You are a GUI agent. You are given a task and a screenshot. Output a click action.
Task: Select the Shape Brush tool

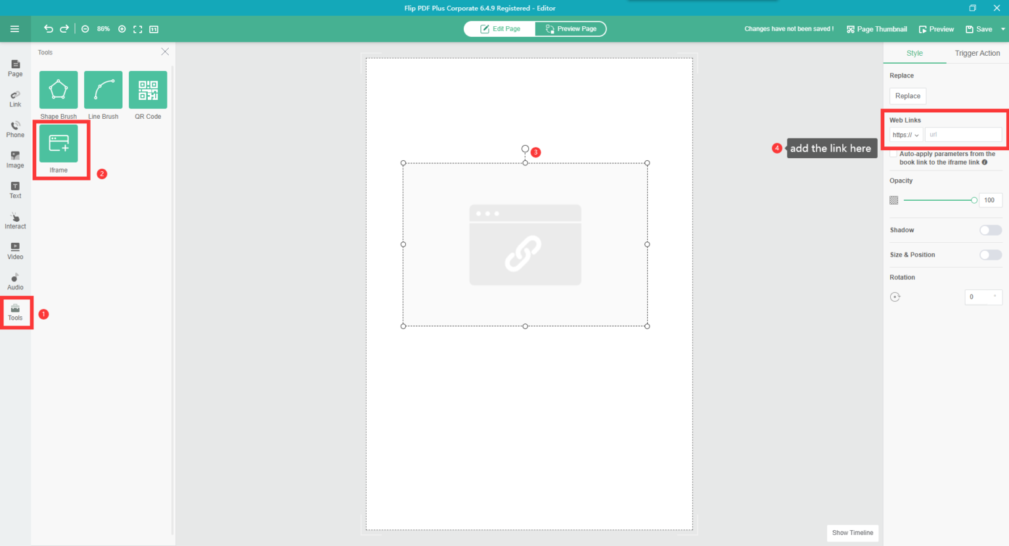(x=58, y=89)
